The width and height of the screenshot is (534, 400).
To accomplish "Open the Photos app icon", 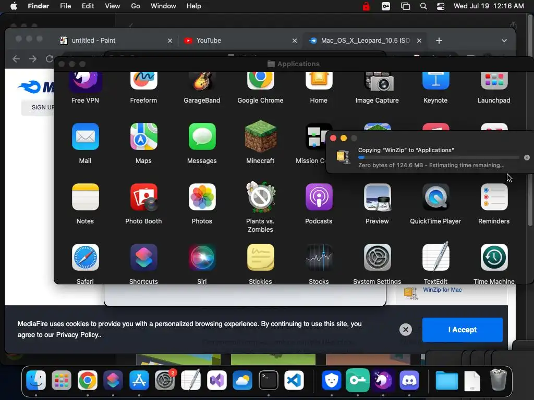I will coord(202,197).
